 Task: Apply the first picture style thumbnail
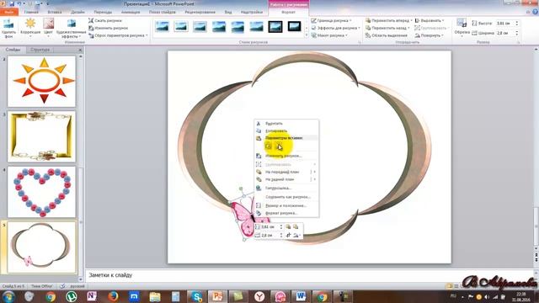click(x=162, y=26)
